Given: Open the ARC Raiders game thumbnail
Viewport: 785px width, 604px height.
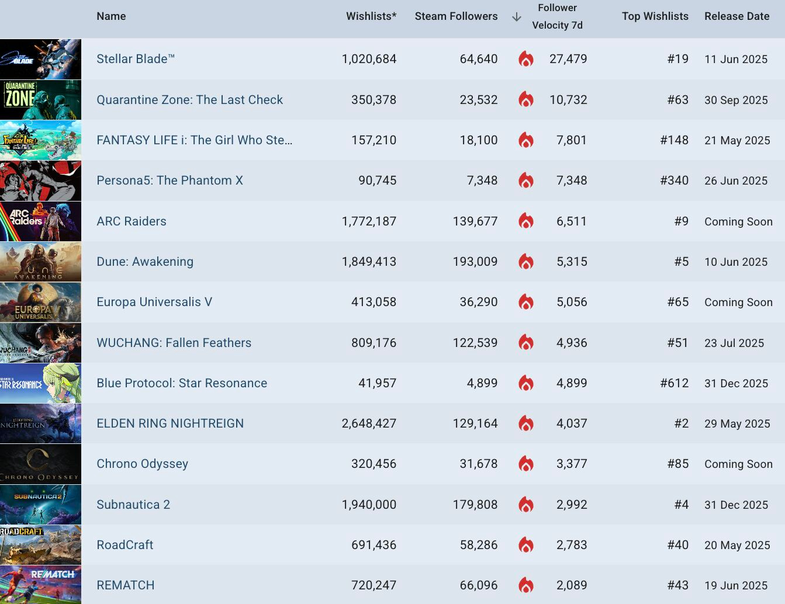Looking at the screenshot, I should point(40,221).
